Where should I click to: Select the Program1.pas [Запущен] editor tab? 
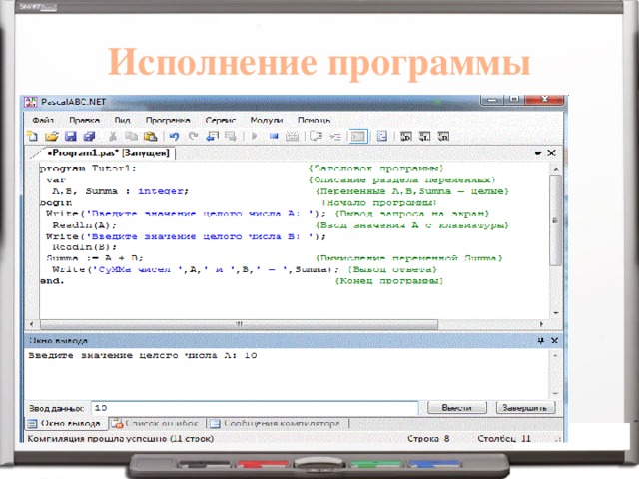tap(108, 153)
